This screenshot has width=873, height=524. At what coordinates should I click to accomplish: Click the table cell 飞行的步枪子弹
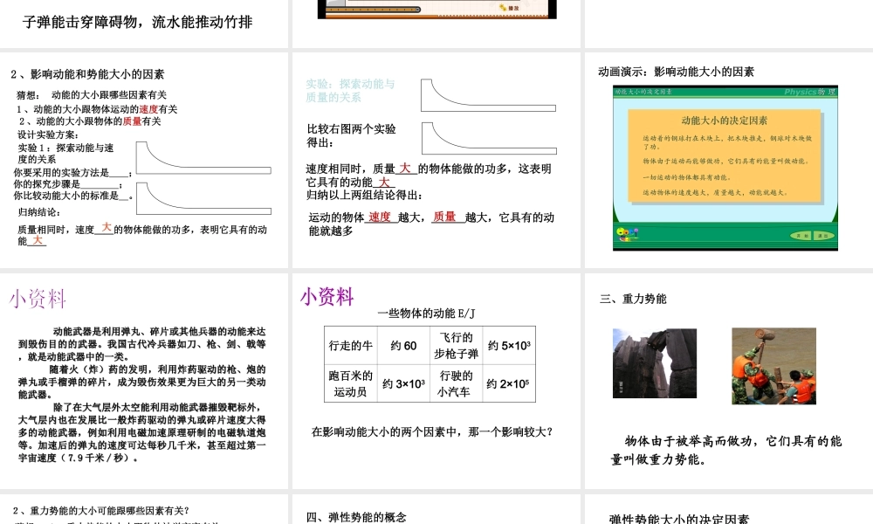(x=457, y=346)
